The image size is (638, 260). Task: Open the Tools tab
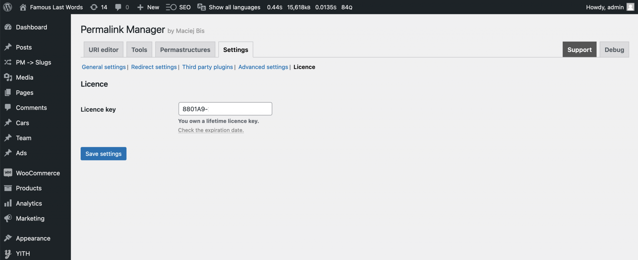(139, 50)
